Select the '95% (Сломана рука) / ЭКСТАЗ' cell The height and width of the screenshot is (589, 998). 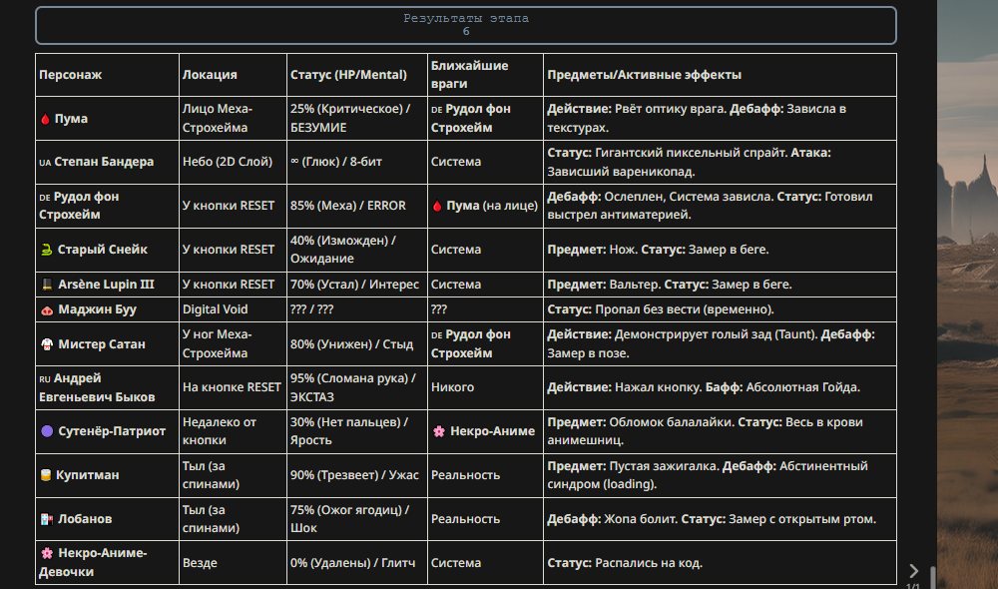click(357, 387)
